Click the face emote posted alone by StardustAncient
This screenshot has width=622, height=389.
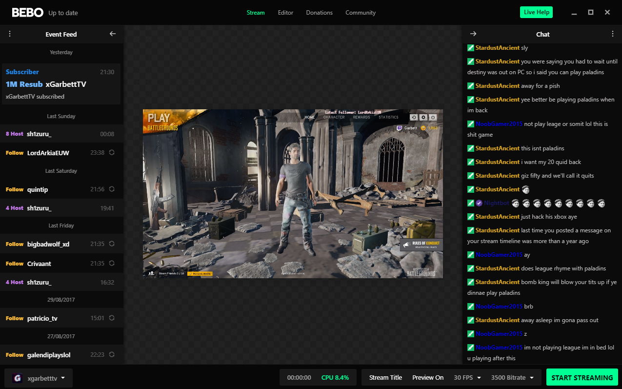pos(525,189)
